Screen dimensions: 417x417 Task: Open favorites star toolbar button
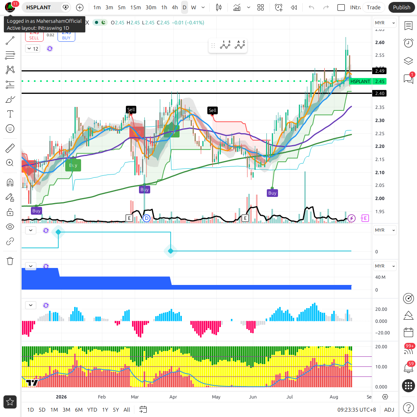tap(10, 402)
